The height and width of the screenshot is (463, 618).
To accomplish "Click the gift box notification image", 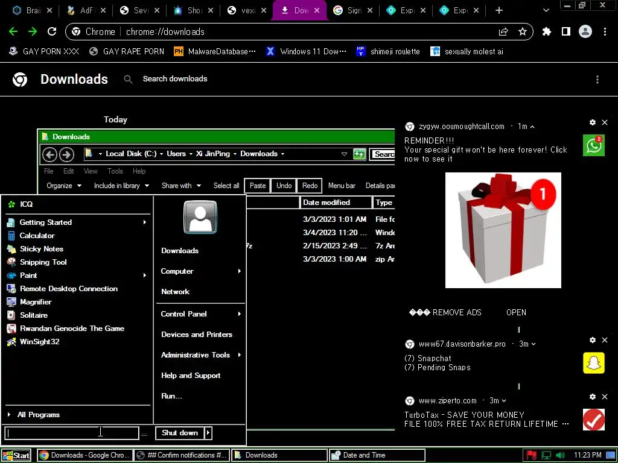I will [503, 230].
